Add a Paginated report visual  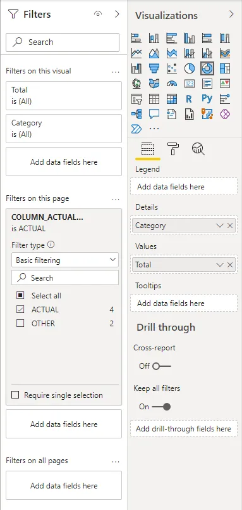tap(190, 114)
